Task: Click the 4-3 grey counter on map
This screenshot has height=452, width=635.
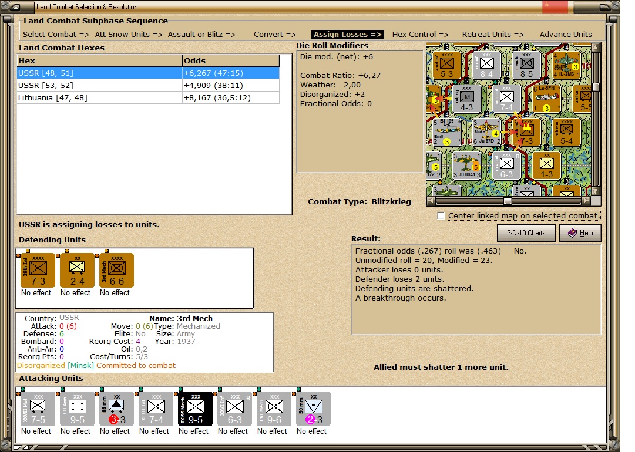Action: click(466, 99)
